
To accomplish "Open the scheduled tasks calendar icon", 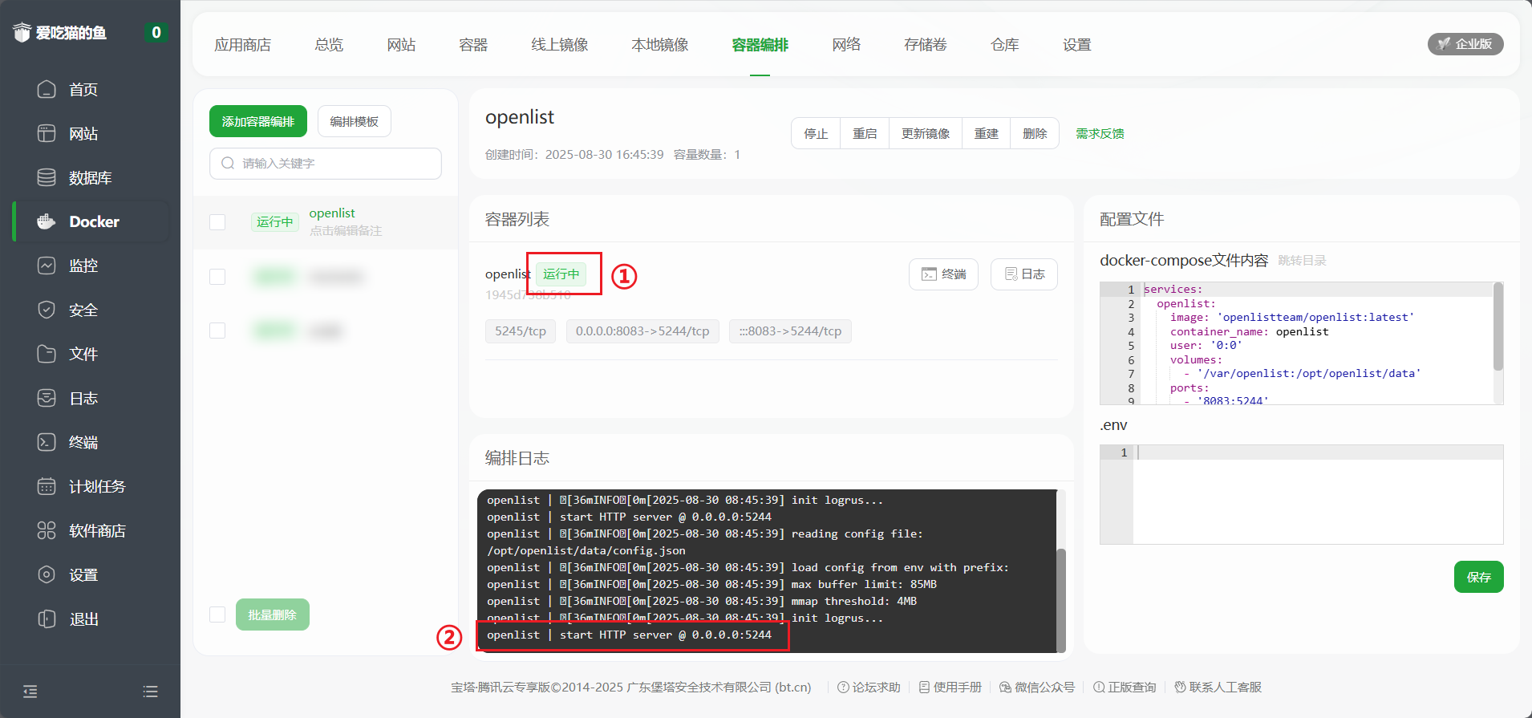I will (47, 486).
